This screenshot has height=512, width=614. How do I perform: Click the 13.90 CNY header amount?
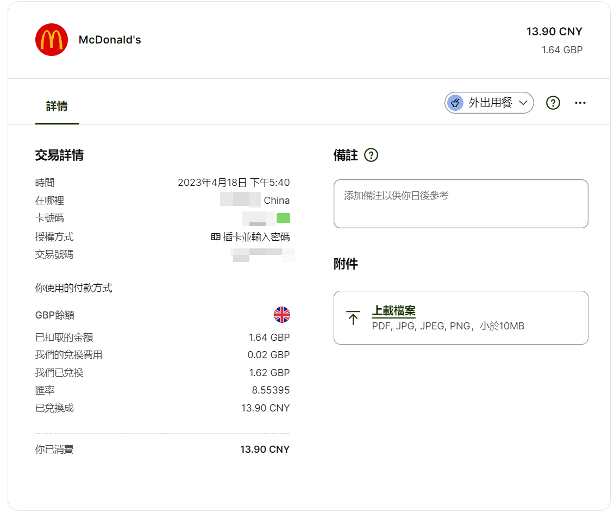click(554, 32)
